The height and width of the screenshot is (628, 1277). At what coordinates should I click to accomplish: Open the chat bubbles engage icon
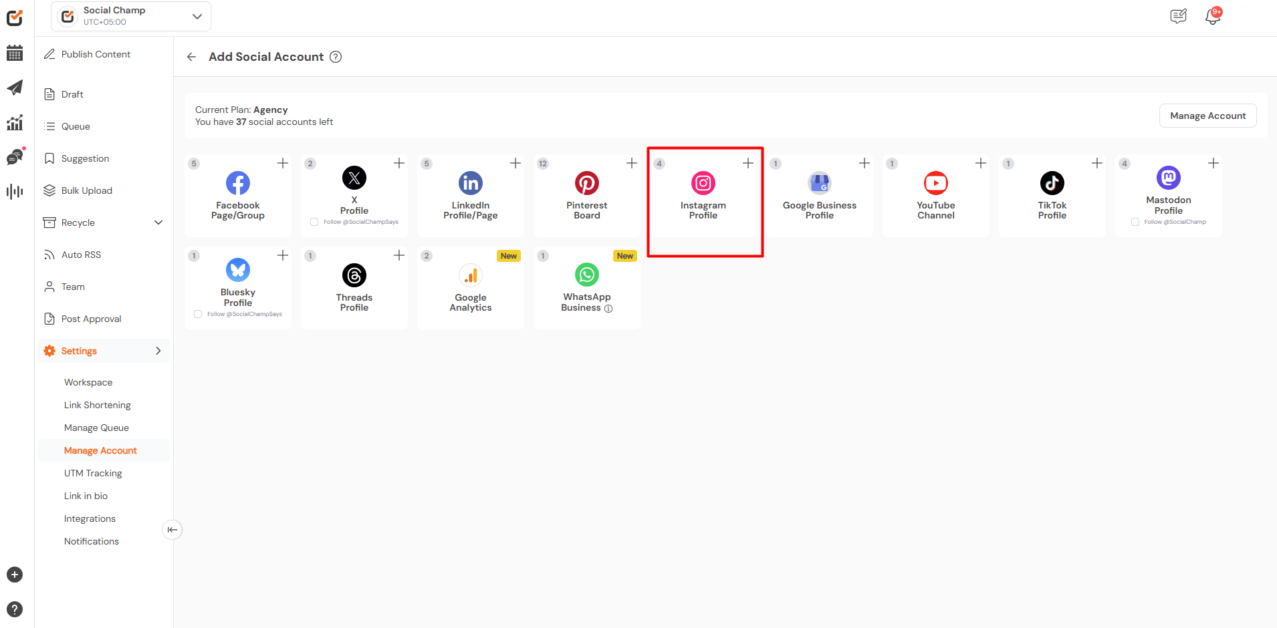[x=15, y=157]
